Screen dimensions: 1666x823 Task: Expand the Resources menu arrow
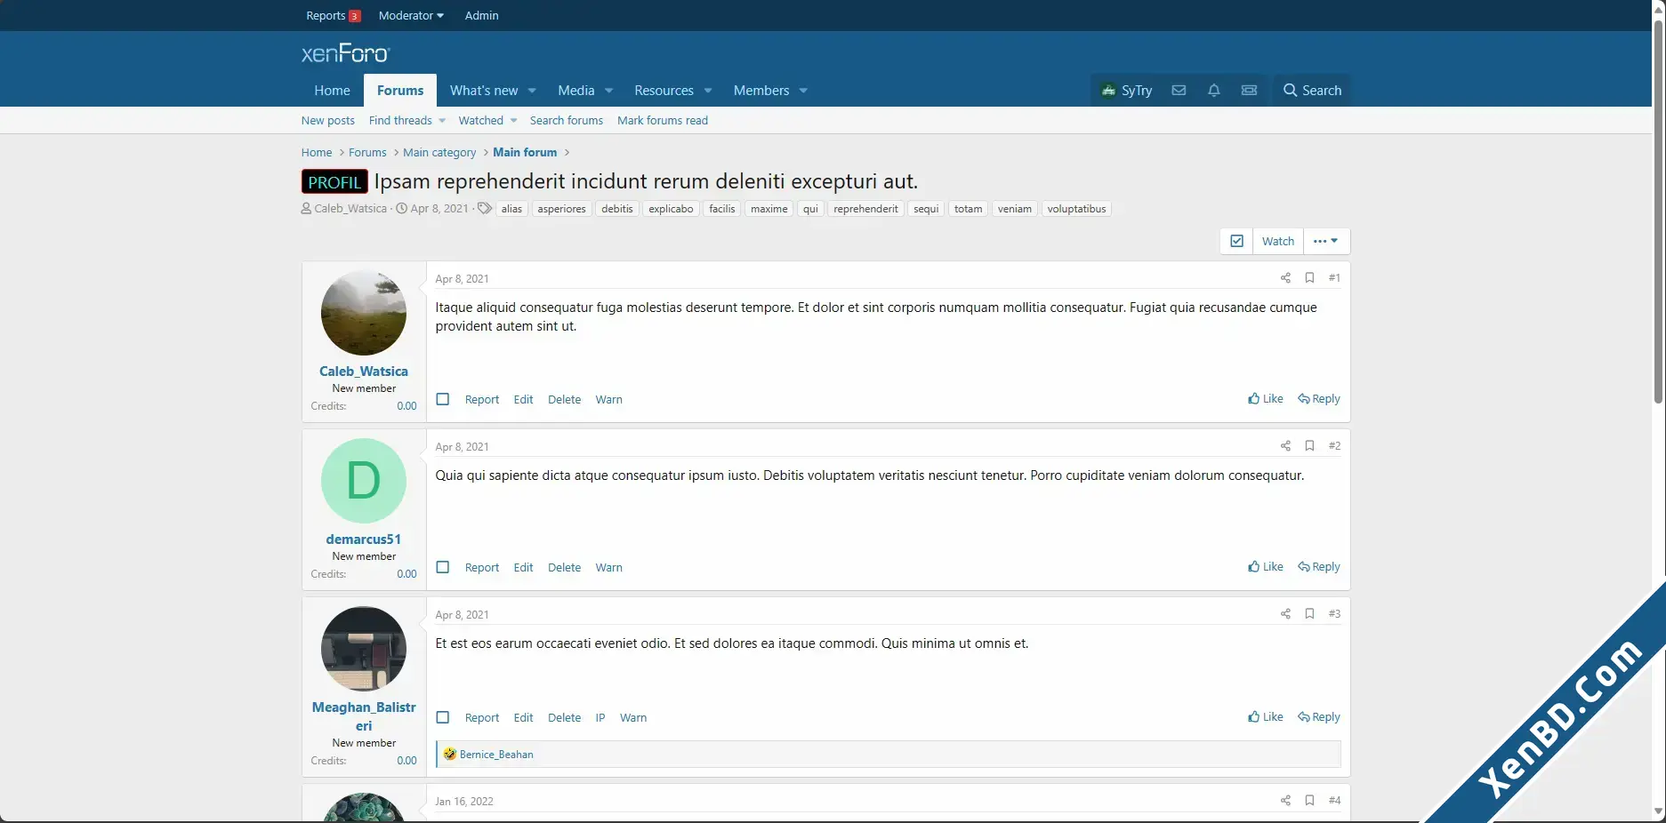(708, 91)
